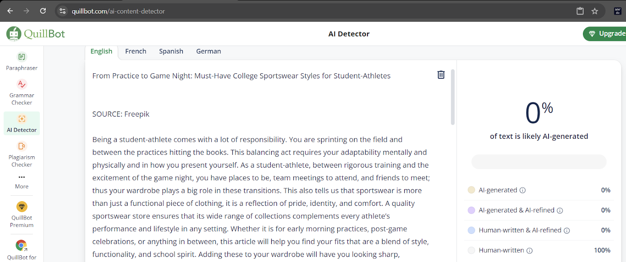This screenshot has height=262, width=626.
Task: Switch to the German language tab
Action: [x=209, y=51]
